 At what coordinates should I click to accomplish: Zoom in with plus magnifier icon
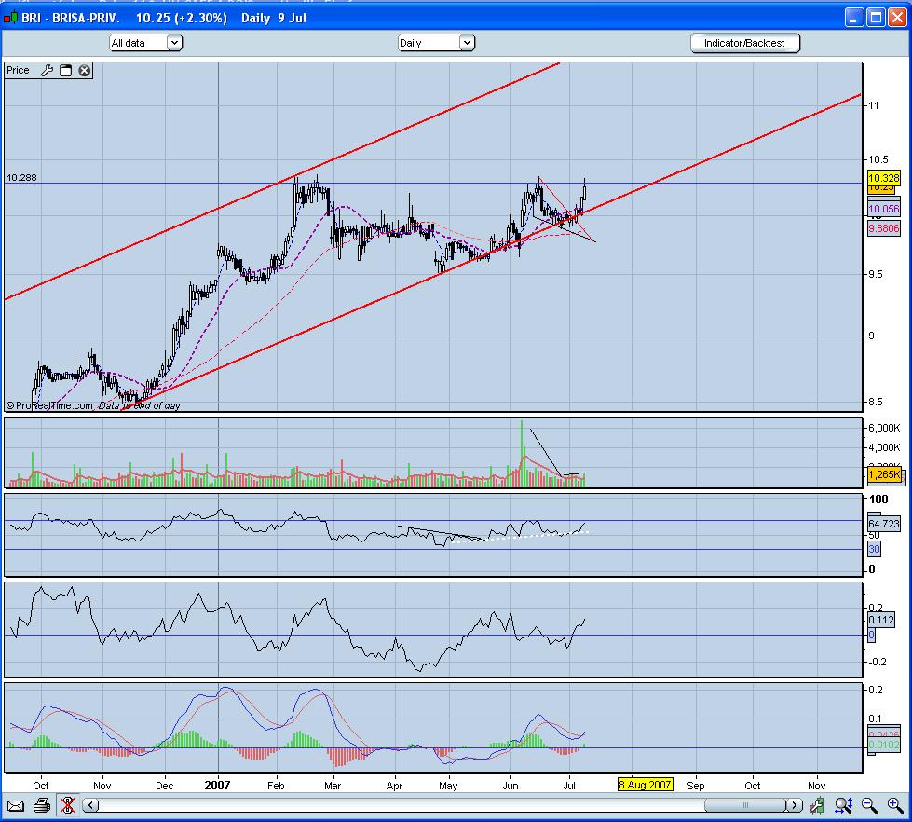[895, 806]
